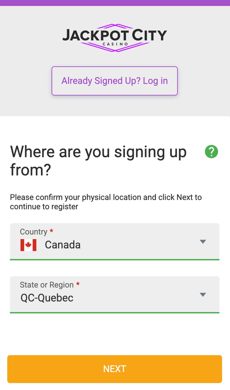The width and height of the screenshot is (230, 390).
Task: Expand the Country dropdown arrow
Action: click(x=203, y=242)
